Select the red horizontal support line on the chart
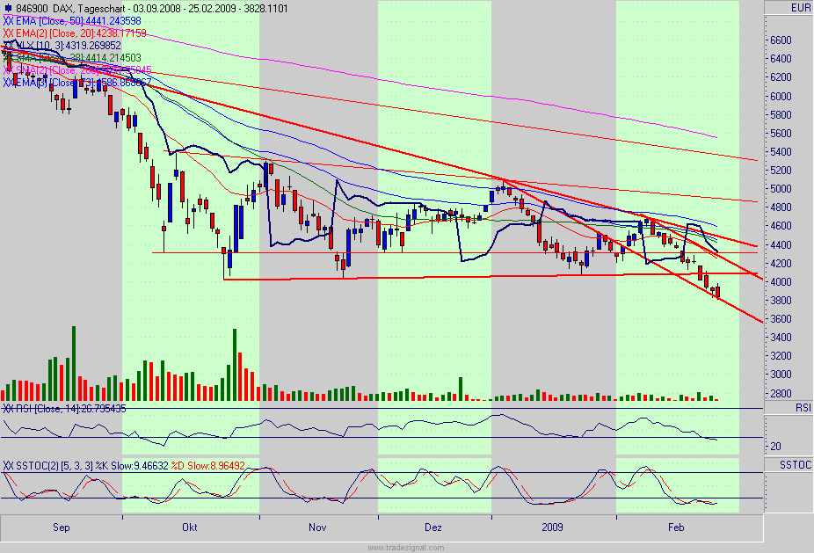Image resolution: width=814 pixels, height=553 pixels. tap(440, 277)
